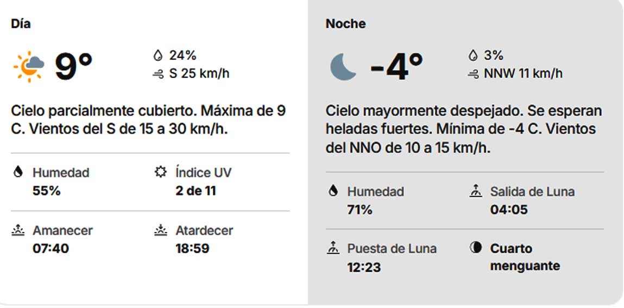The height and width of the screenshot is (308, 624).
Task: Click the 9° daytime temperature
Action: pyautogui.click(x=74, y=66)
